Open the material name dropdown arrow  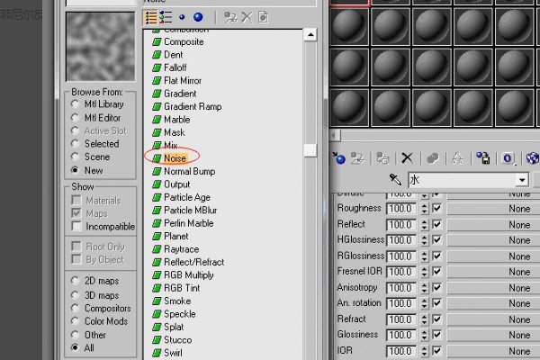coord(522,180)
